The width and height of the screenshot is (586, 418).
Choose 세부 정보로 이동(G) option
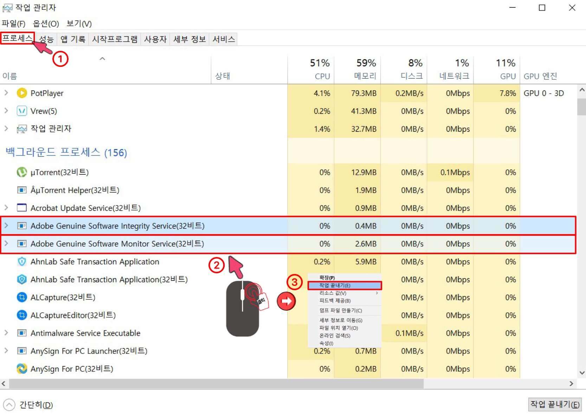click(344, 320)
